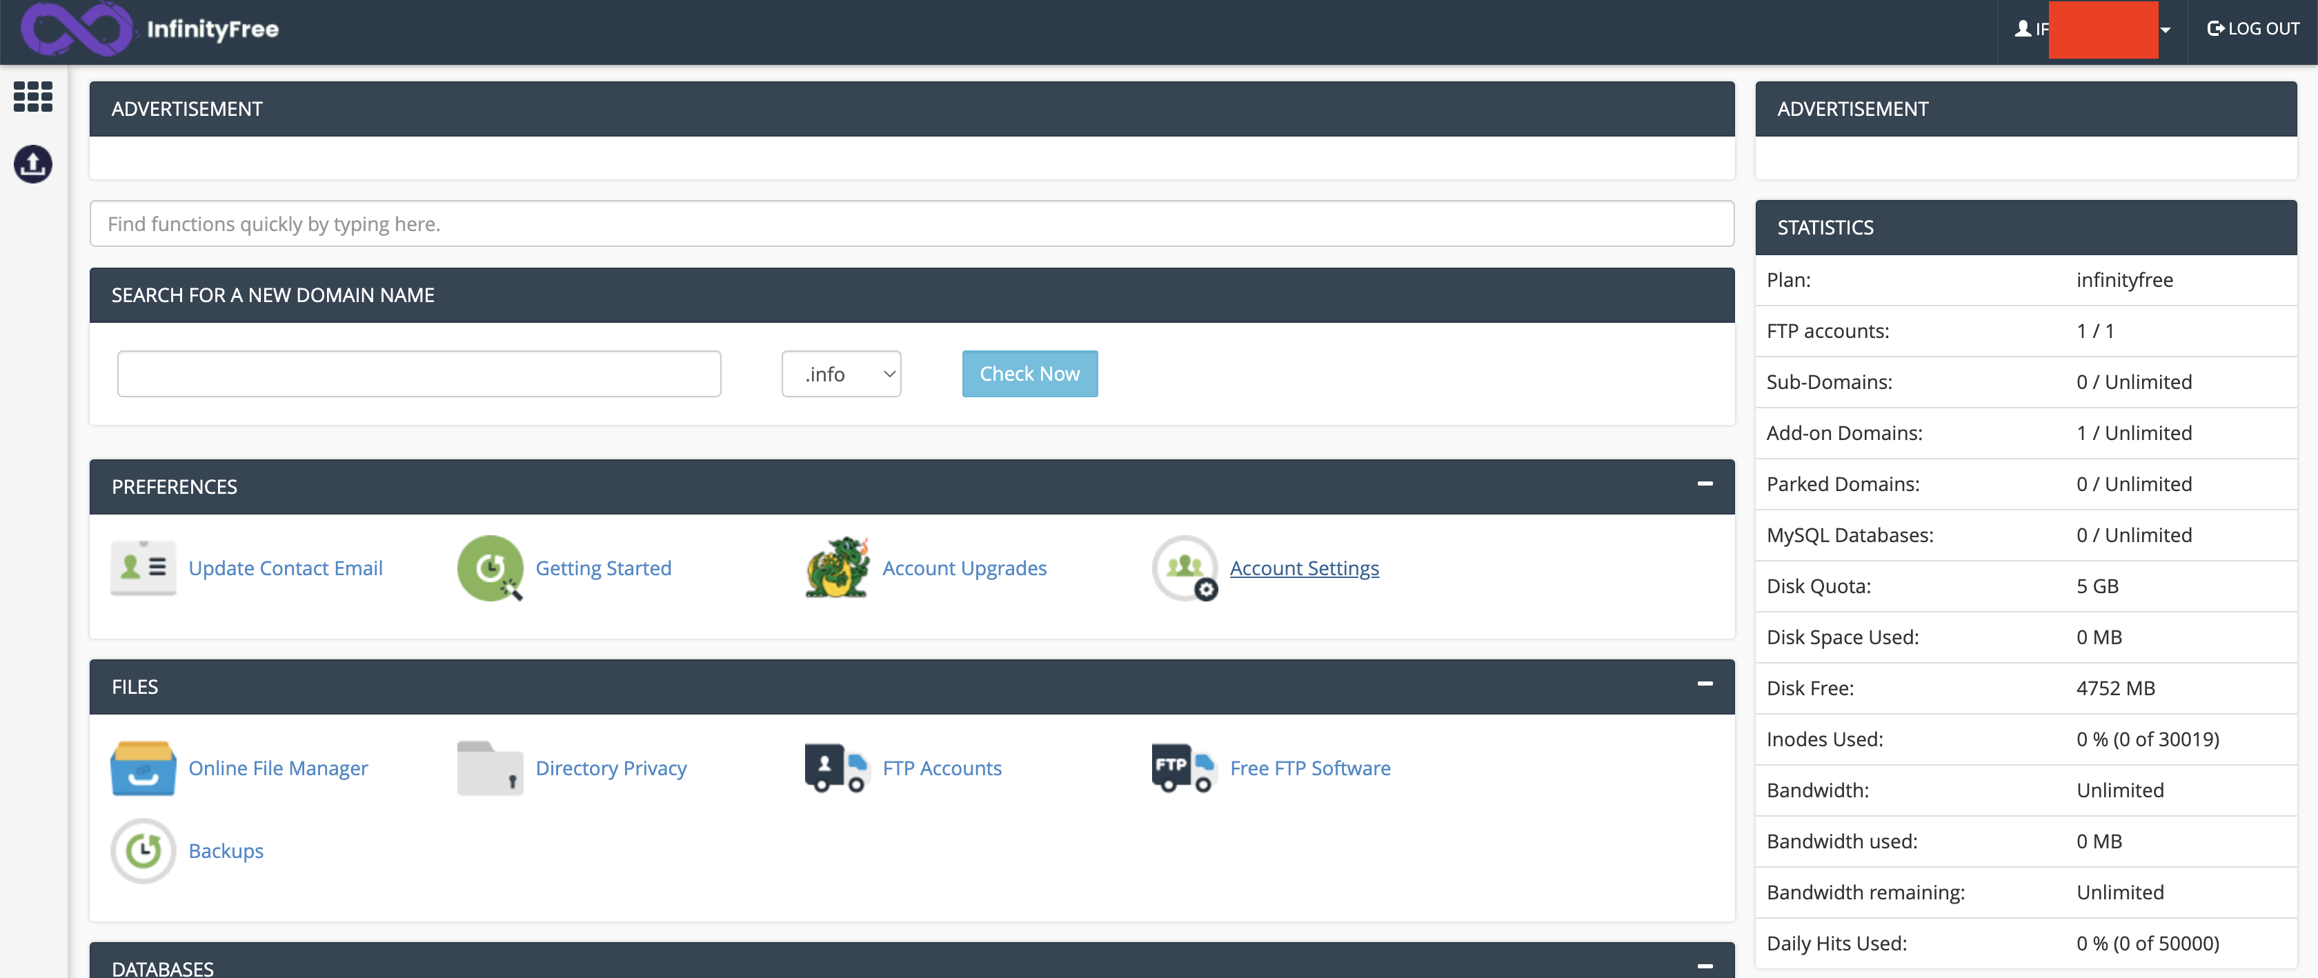This screenshot has width=2318, height=978.
Task: Click the Check Now button
Action: 1029,373
